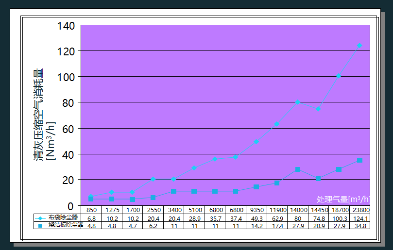Viewport: 393px width, 250px height.
Task: Select the 5100 column header cell
Action: [195, 210]
